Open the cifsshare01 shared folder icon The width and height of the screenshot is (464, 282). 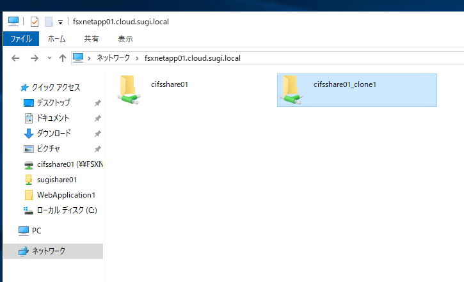click(x=129, y=90)
